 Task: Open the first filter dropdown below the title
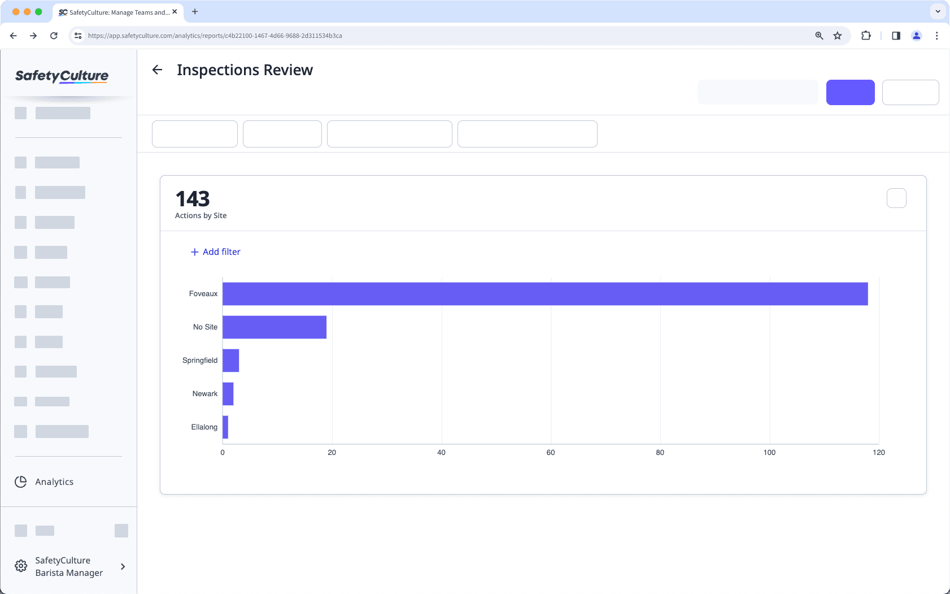click(194, 134)
